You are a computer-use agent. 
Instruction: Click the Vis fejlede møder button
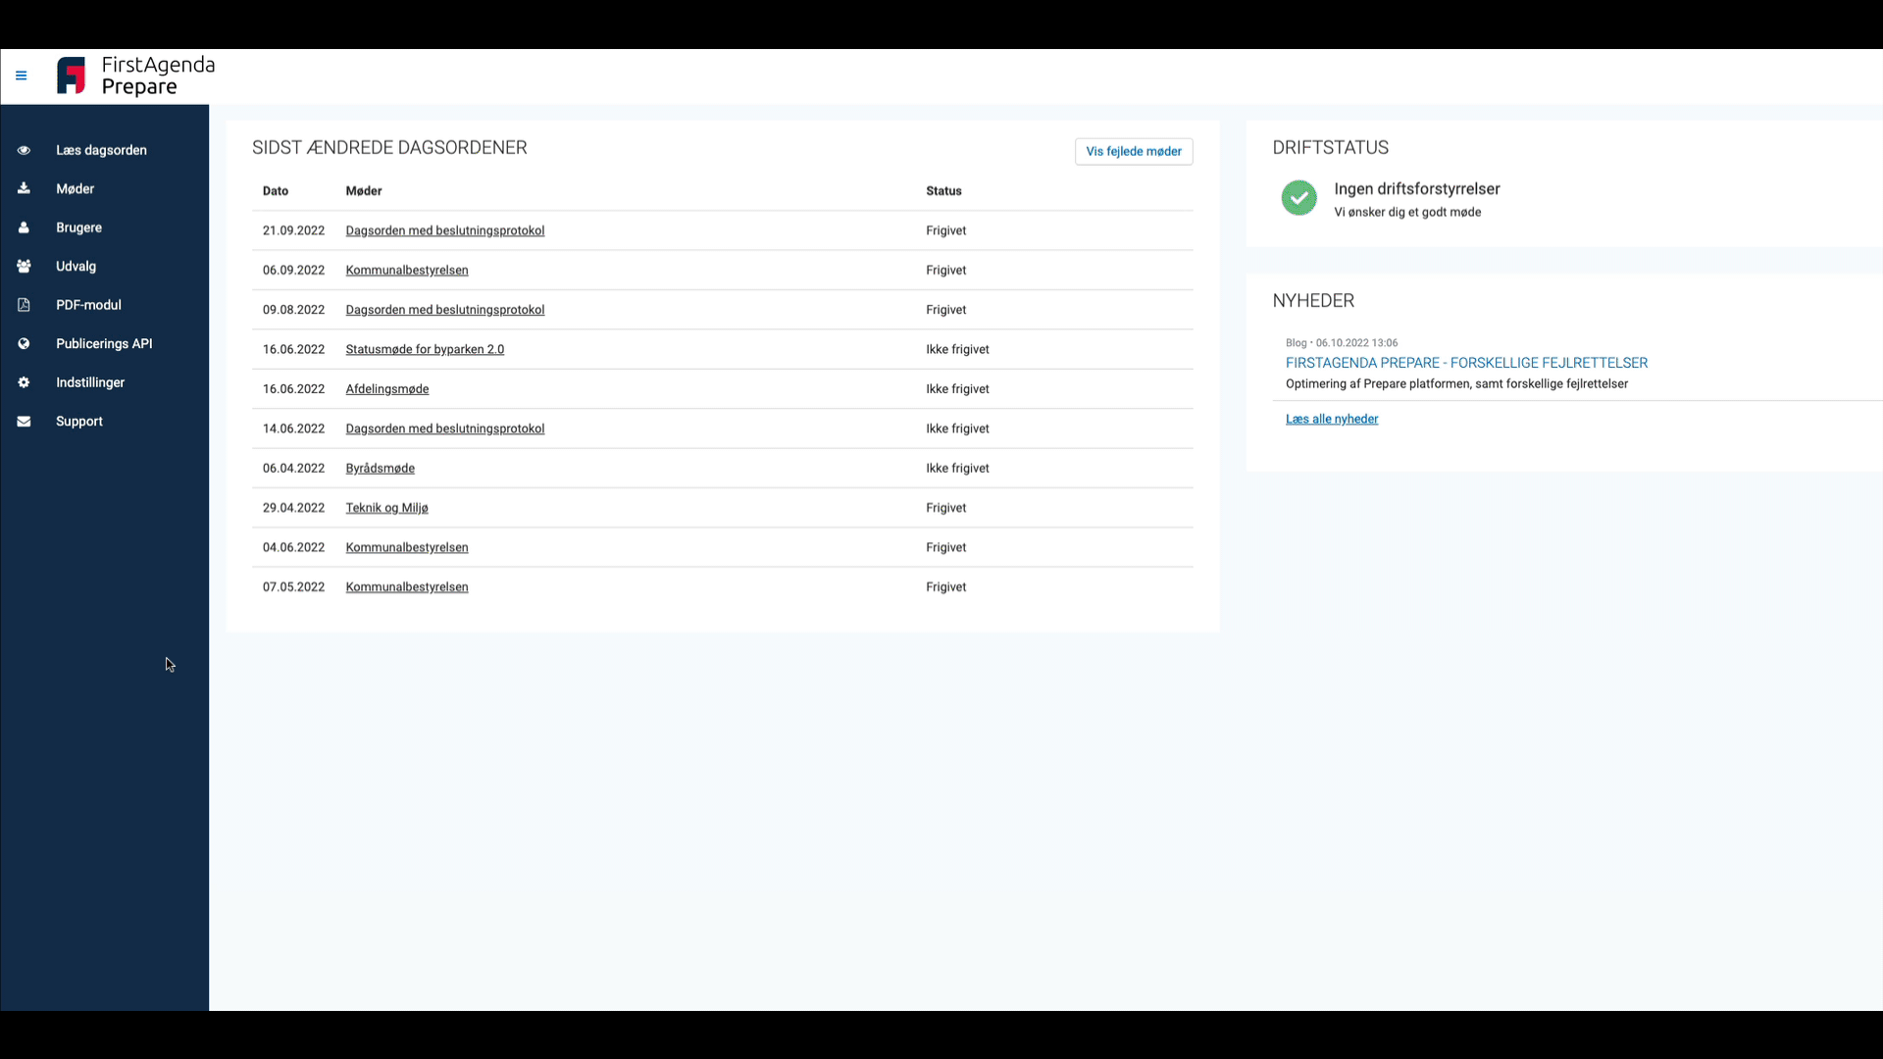pyautogui.click(x=1134, y=151)
